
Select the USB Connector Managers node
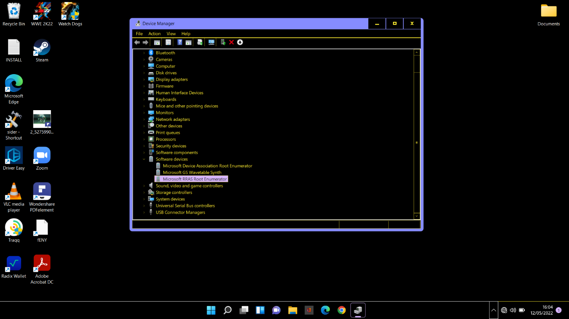click(x=180, y=212)
